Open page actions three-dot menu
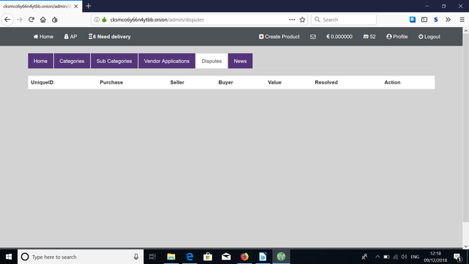 click(x=292, y=20)
